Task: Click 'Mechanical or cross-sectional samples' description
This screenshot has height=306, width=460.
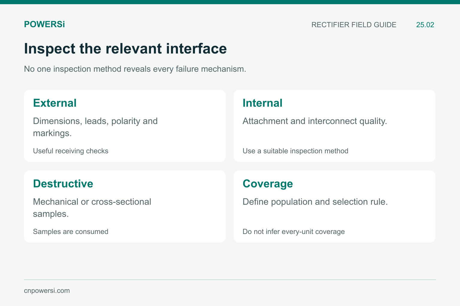Action: click(x=92, y=208)
